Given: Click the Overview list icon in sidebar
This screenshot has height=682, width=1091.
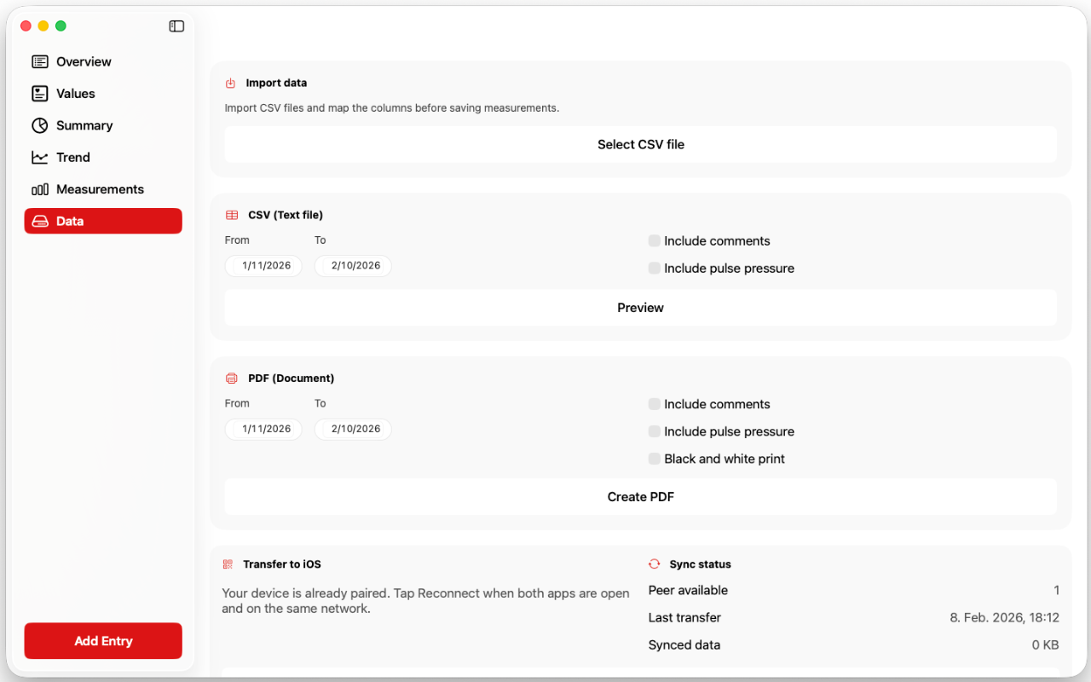Looking at the screenshot, I should coord(40,61).
